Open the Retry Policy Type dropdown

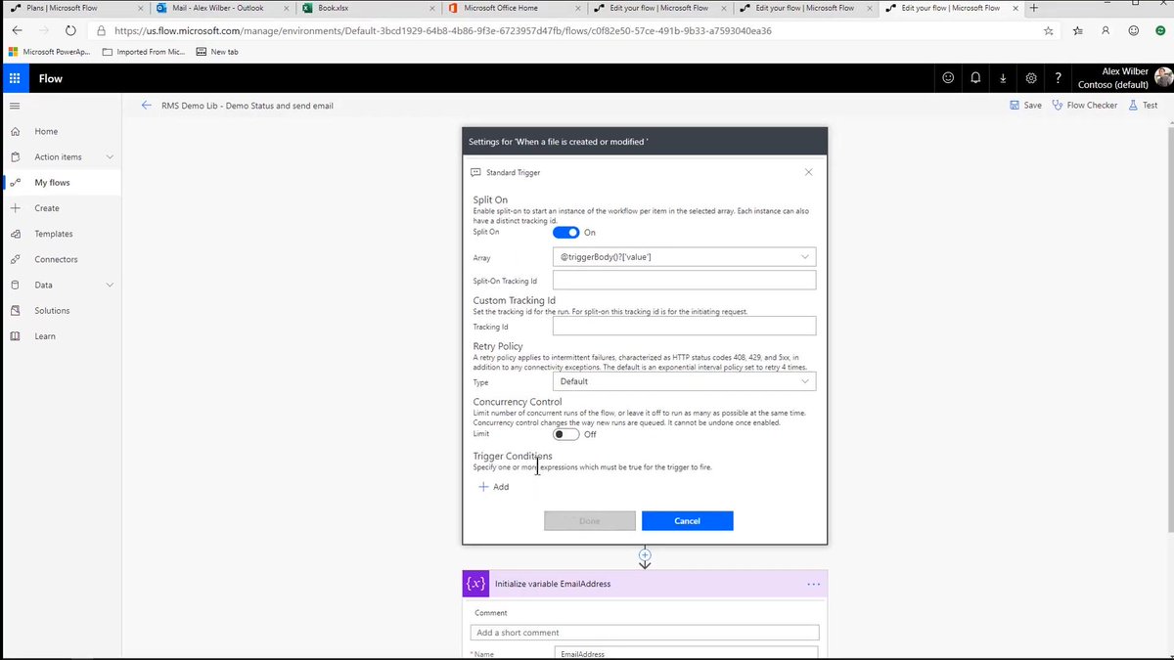[684, 381]
